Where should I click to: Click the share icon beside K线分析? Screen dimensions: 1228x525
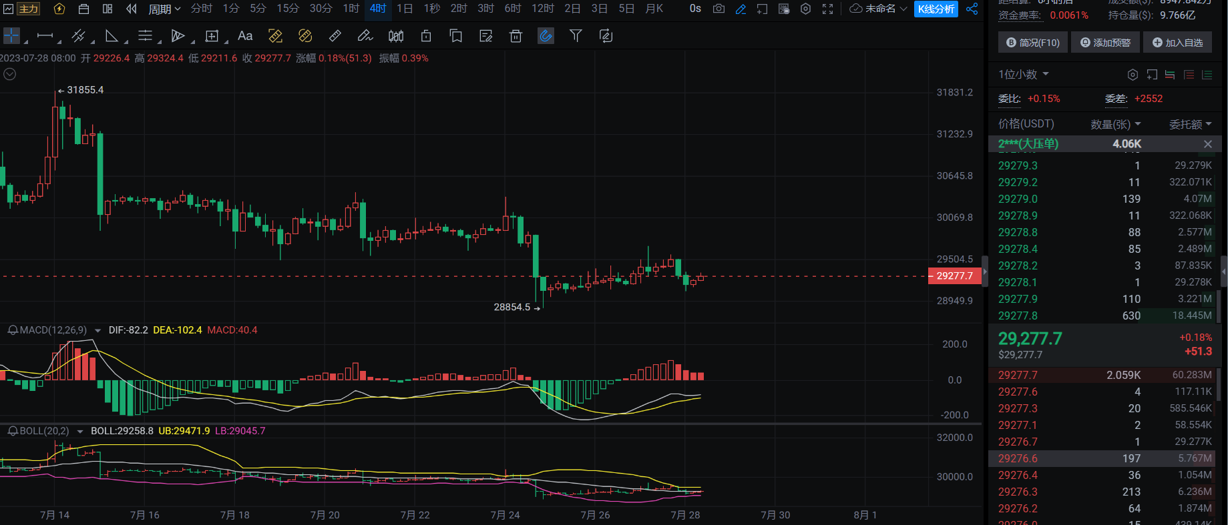point(972,9)
